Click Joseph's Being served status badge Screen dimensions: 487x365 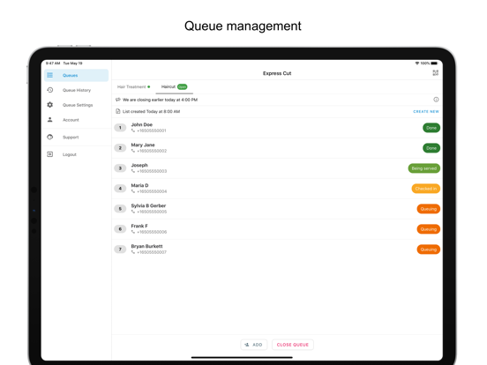pyautogui.click(x=424, y=168)
